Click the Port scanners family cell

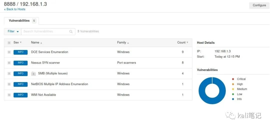126,63
